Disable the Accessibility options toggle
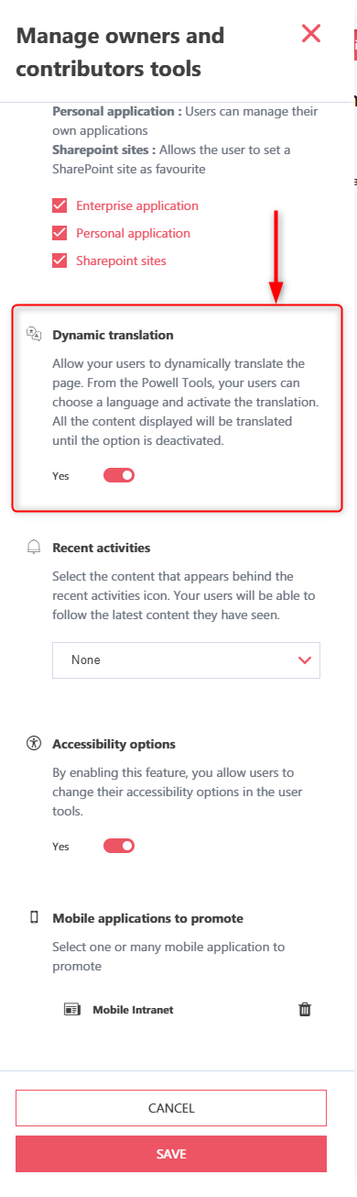The image size is (357, 1197). click(119, 846)
